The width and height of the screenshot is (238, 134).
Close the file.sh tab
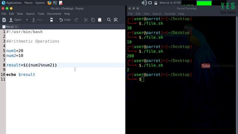(x=16, y=27)
